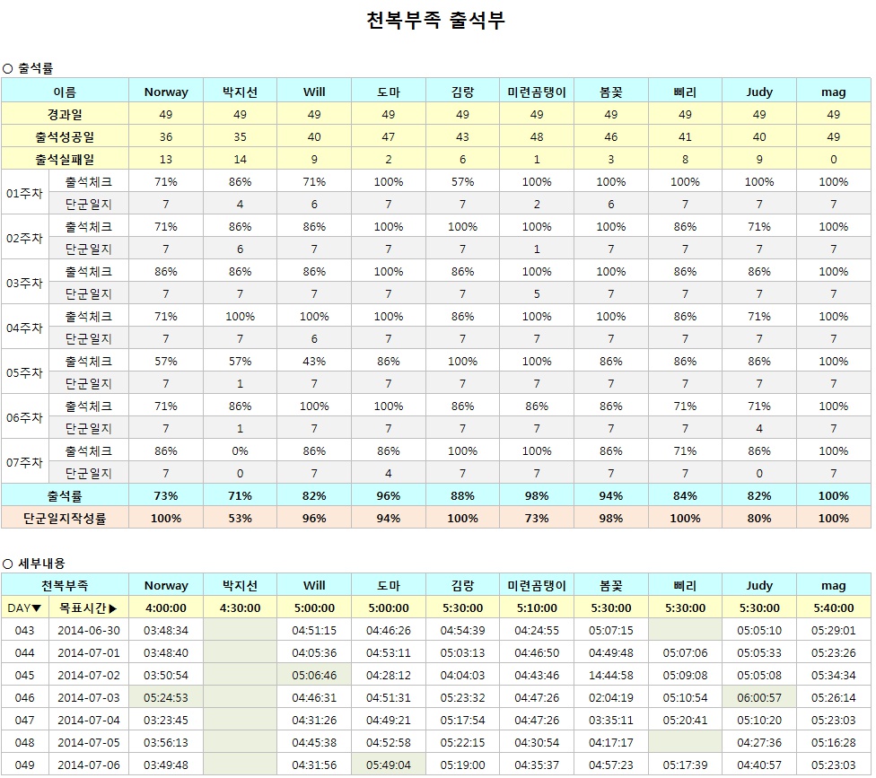
Task: Click mag's 출석실패일 value 0
Action: (834, 159)
